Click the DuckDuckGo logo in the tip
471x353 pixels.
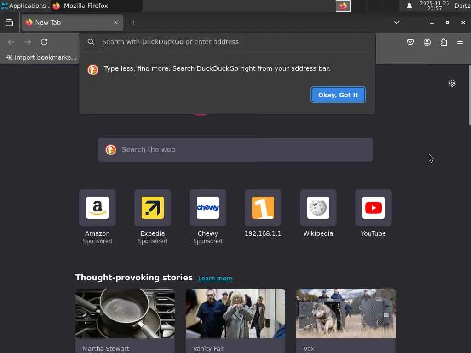click(x=93, y=70)
